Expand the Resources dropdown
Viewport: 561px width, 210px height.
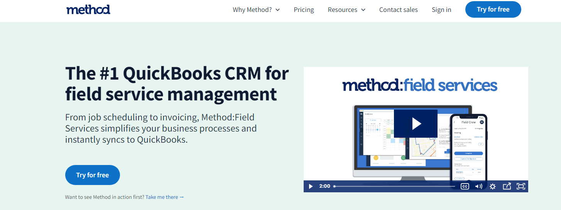(346, 10)
